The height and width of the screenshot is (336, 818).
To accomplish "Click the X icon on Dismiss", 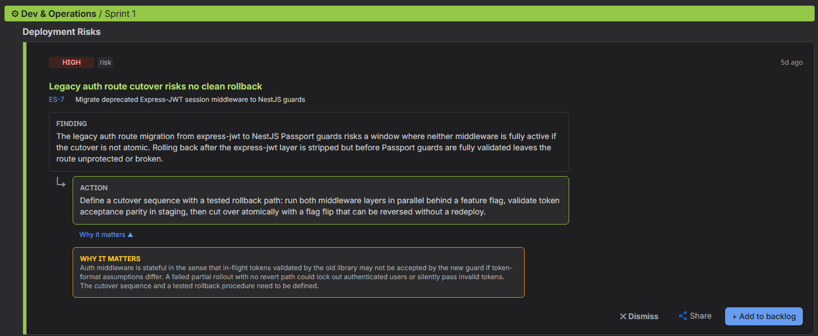I will 623,316.
